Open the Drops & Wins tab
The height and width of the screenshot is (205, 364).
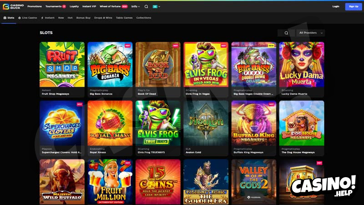(x=103, y=18)
